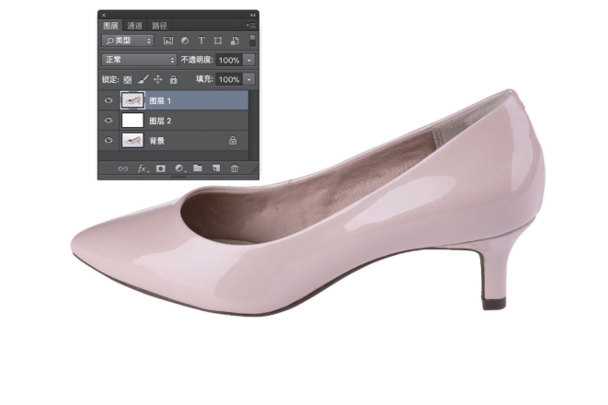Image resolution: width=608 pixels, height=405 pixels.
Task: Select the 图层 1 layer name
Action: point(160,101)
